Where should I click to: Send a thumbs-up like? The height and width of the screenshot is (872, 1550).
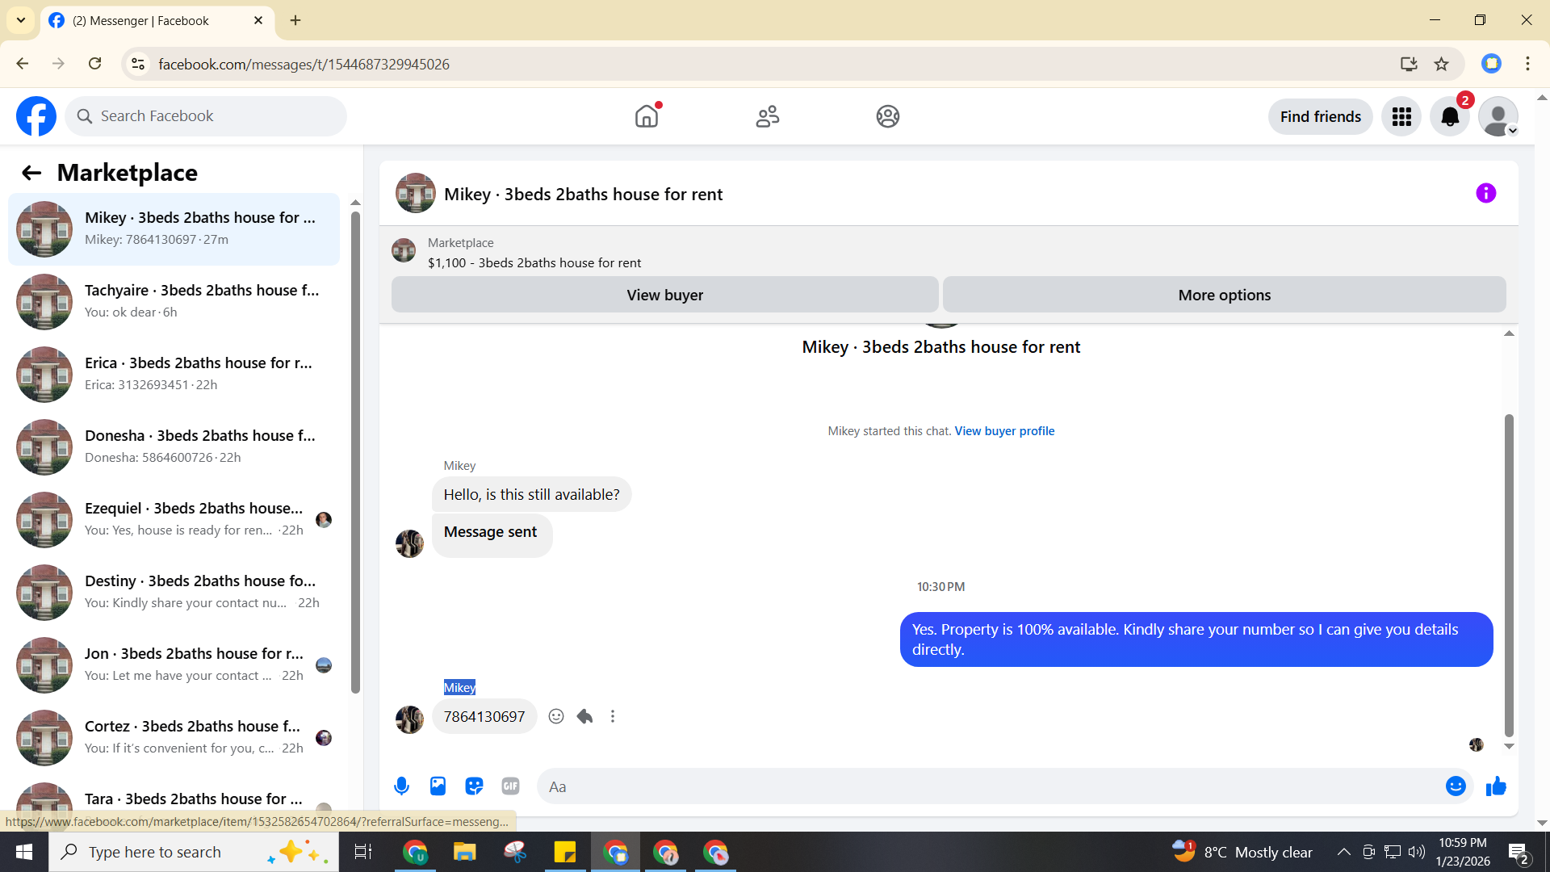[x=1496, y=786]
